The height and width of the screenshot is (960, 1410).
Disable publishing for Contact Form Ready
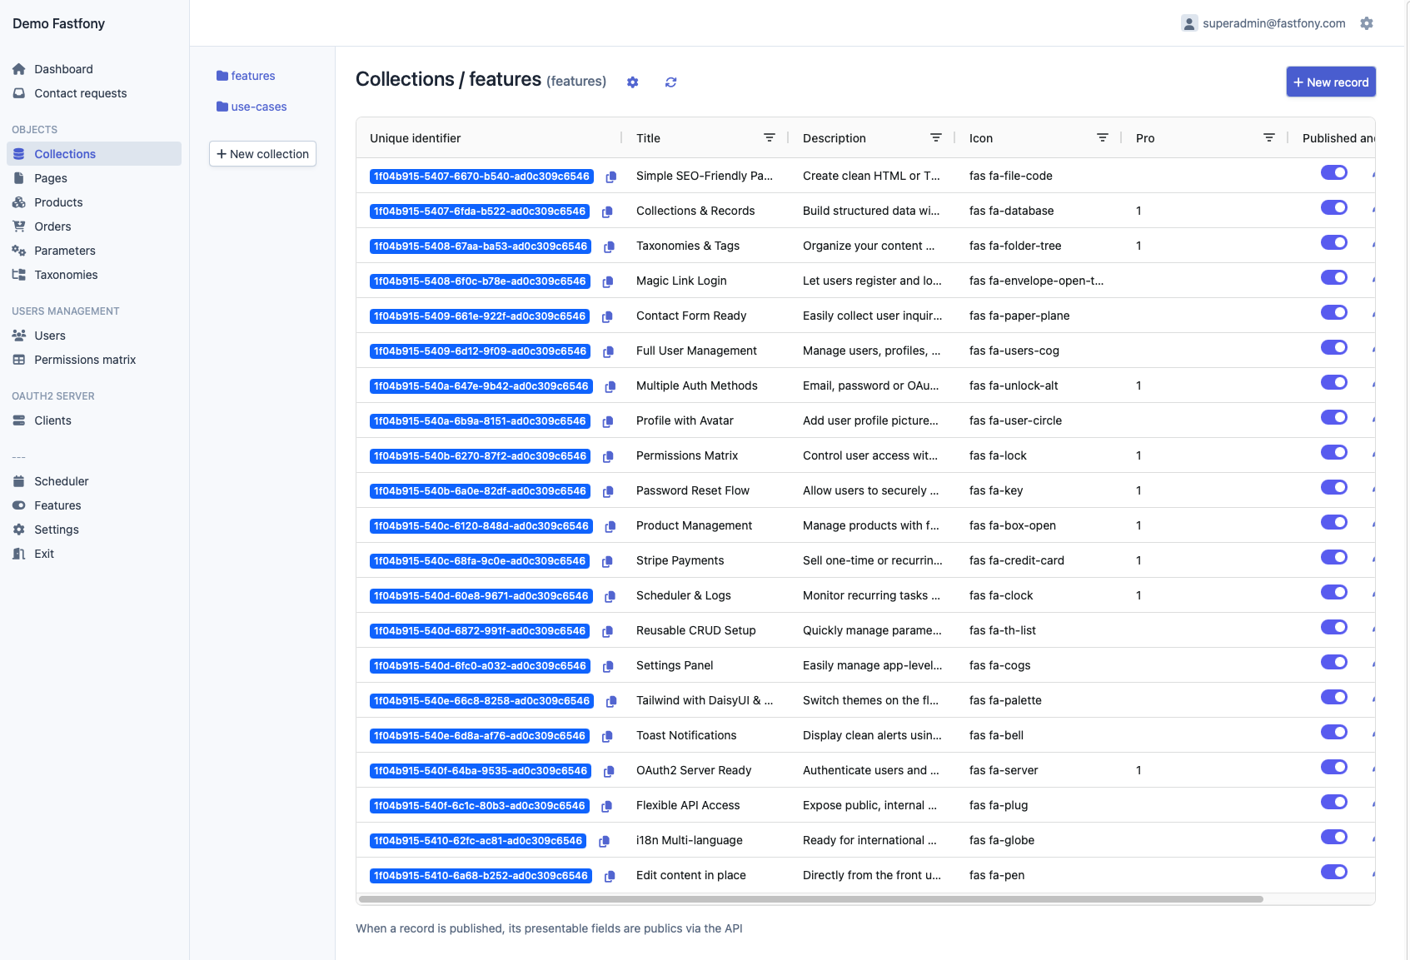pyautogui.click(x=1334, y=312)
